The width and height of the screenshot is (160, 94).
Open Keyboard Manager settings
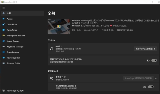click(x=23, y=46)
